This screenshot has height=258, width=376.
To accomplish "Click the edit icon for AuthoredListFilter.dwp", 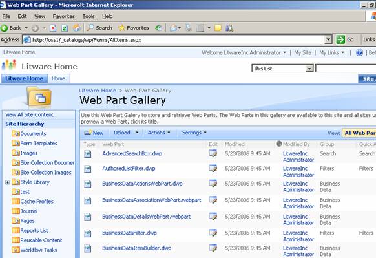I will point(213,169).
